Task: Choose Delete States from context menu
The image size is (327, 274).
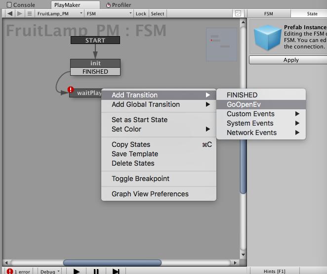Action: pos(159,163)
